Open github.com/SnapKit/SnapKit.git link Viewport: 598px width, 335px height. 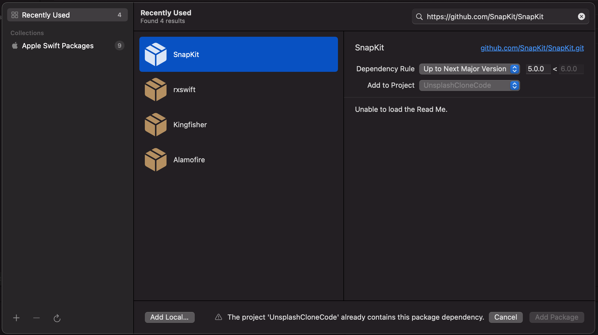532,48
